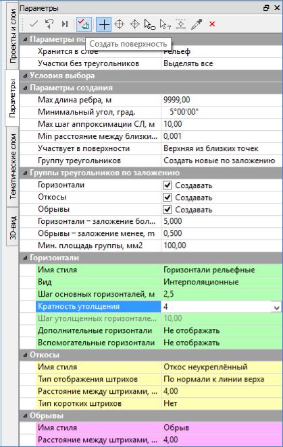The height and width of the screenshot is (447, 283).
Task: Collapse the Горизонтали section header
Action: [26, 258]
